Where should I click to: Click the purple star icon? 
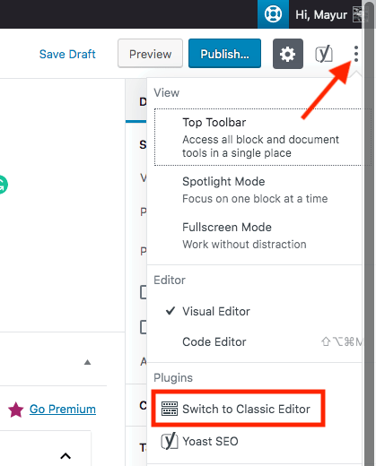(x=16, y=410)
